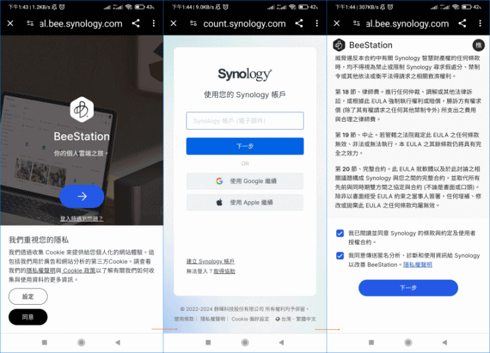Open 隱私權聲明 link below the analytics checkbox

coord(418,265)
